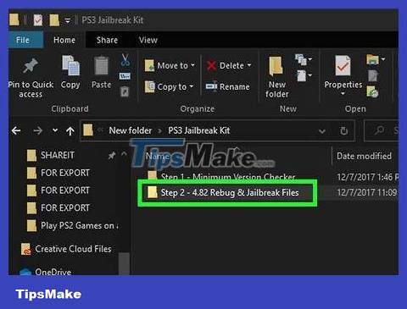Pin selection to Quick access
This screenshot has width=407, height=309.
coord(31,76)
